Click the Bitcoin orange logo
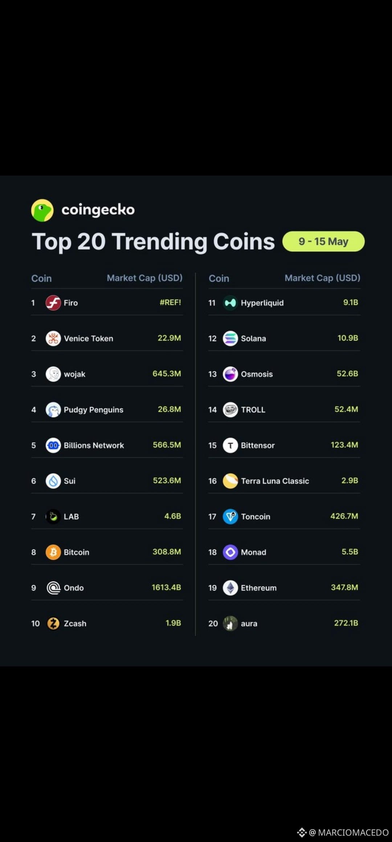This screenshot has height=842, width=392. click(x=53, y=552)
